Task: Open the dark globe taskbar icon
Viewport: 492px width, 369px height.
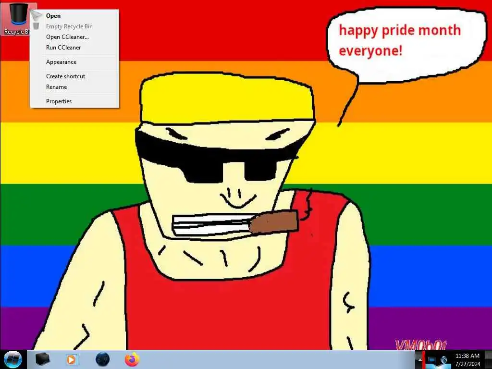Action: (103, 359)
